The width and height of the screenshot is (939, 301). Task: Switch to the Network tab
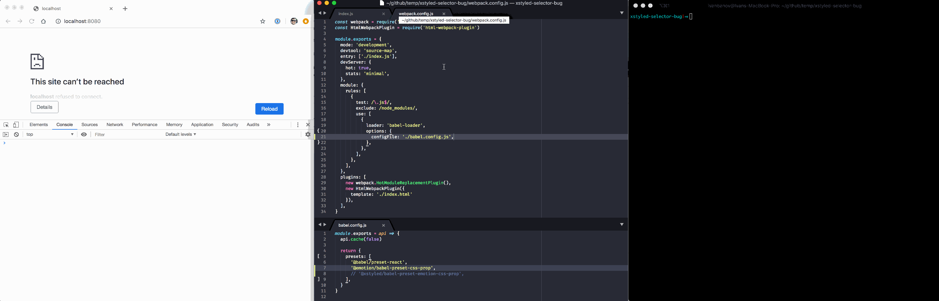[x=115, y=125]
